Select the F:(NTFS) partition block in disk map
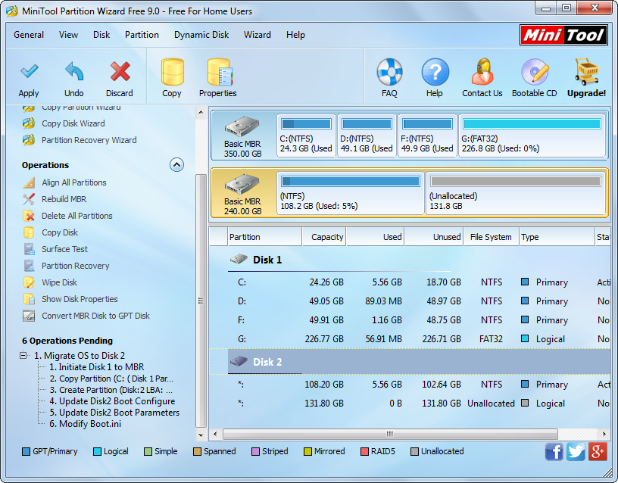618x483 pixels. point(428,136)
